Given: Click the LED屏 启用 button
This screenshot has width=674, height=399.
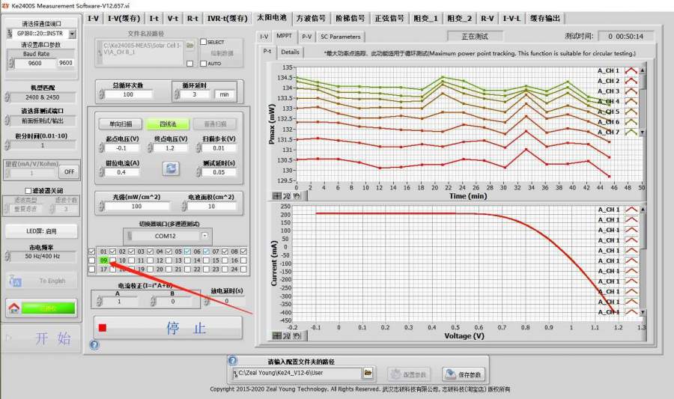Looking at the screenshot, I should (x=42, y=231).
